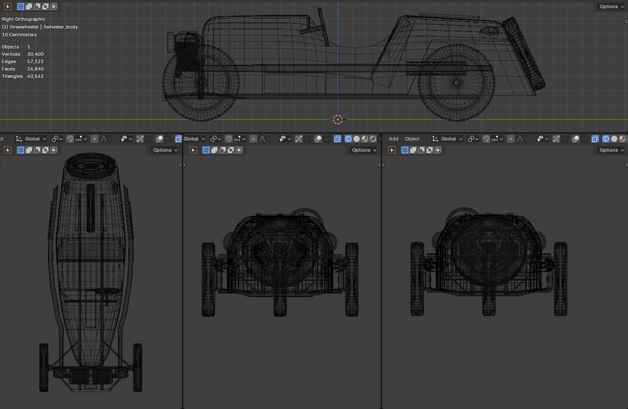Viewport: 628px width, 409px height.
Task: Choose Intersect selection mode in the side-view viewport
Action: pos(54,6)
